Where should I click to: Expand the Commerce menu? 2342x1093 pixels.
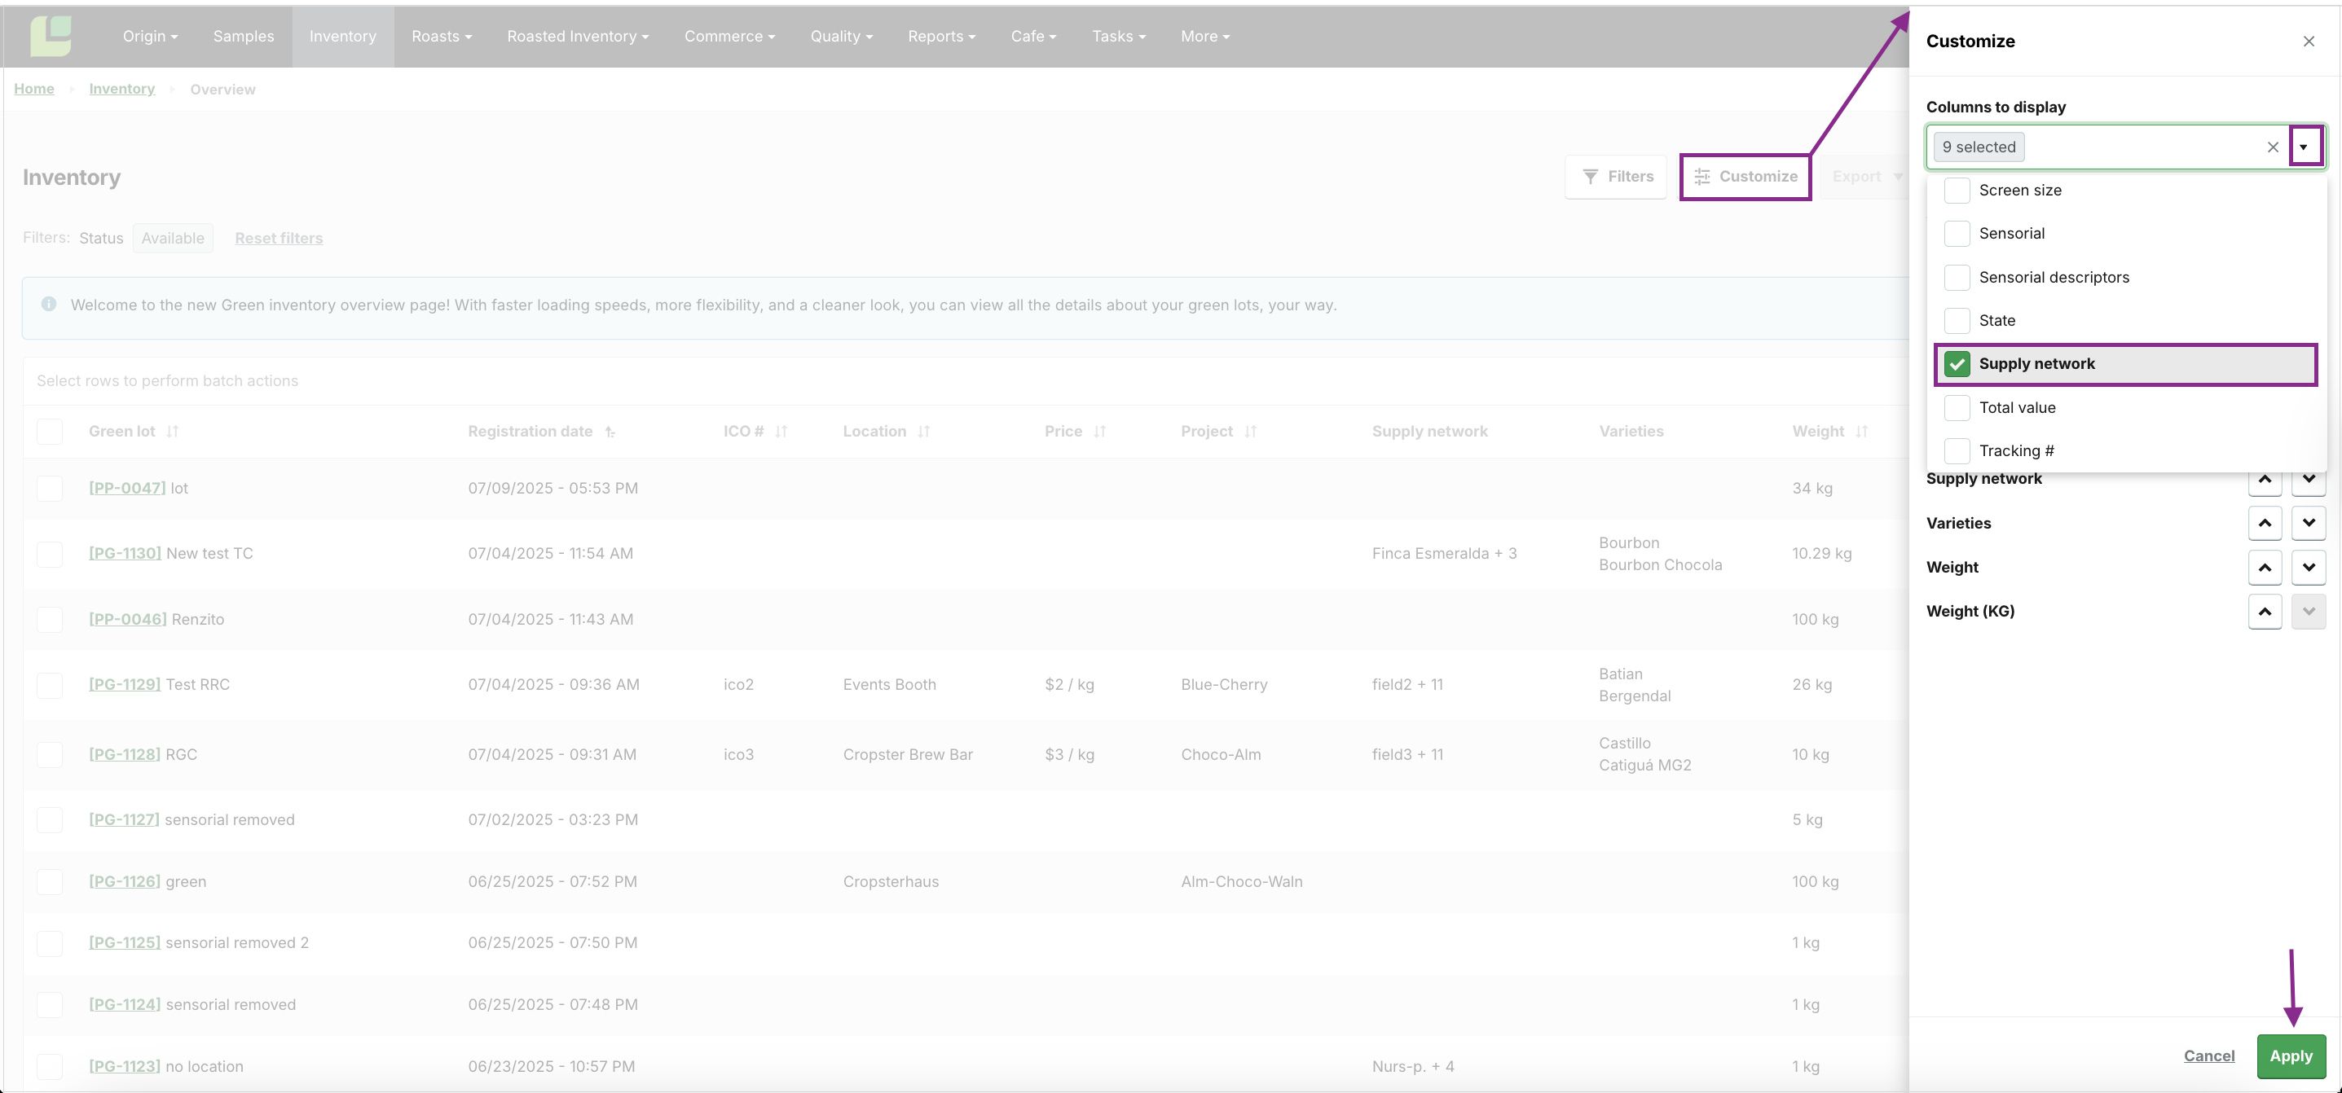[729, 37]
